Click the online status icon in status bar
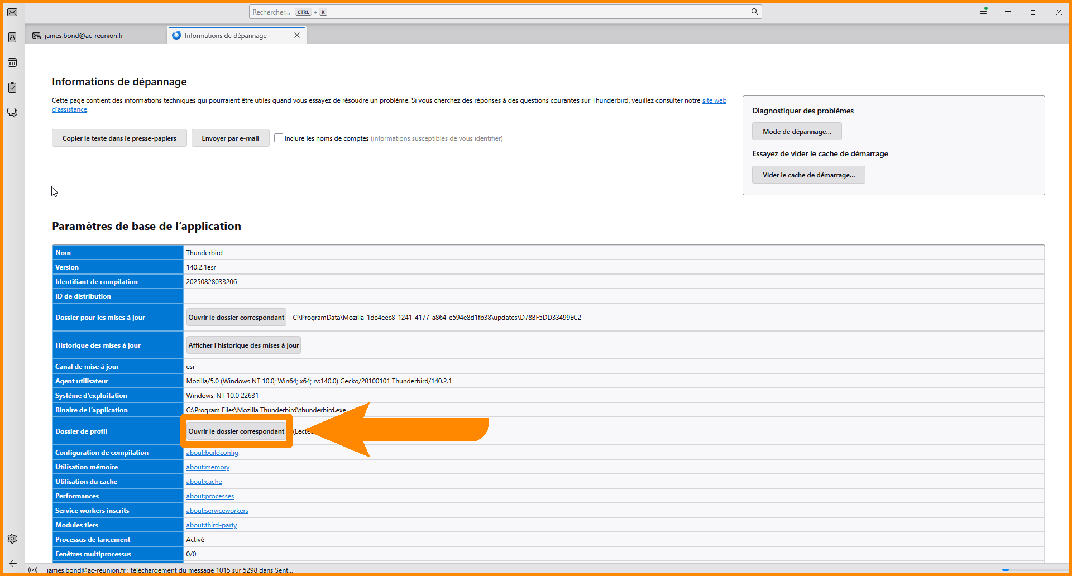 pyautogui.click(x=33, y=570)
